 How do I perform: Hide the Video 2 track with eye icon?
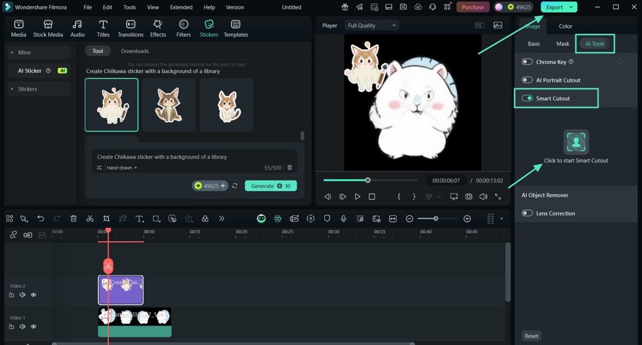[x=34, y=295]
